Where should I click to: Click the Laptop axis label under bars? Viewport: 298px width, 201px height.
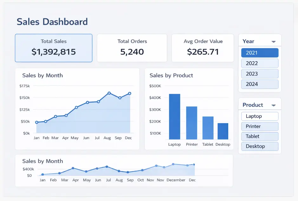(175, 144)
